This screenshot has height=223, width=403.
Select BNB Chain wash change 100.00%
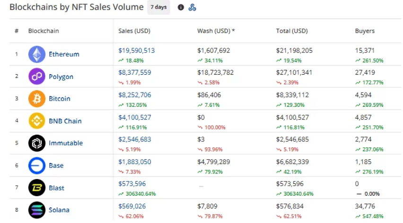tap(215, 127)
